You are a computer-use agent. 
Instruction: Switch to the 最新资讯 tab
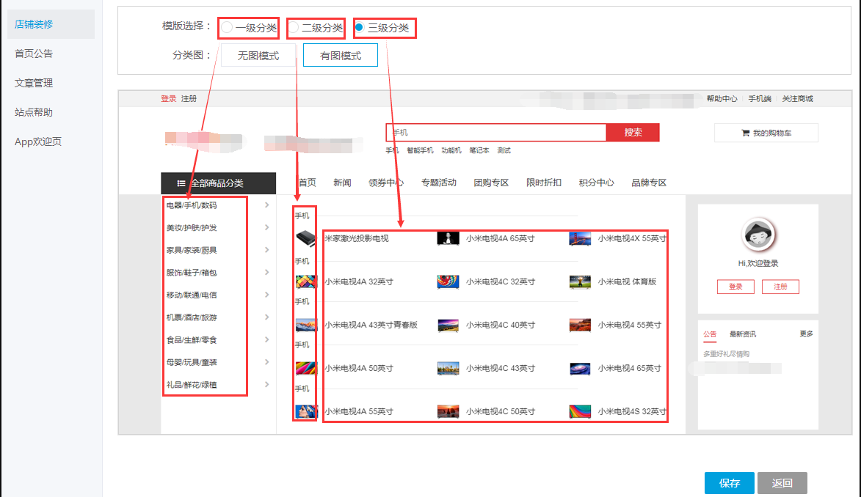click(x=742, y=334)
